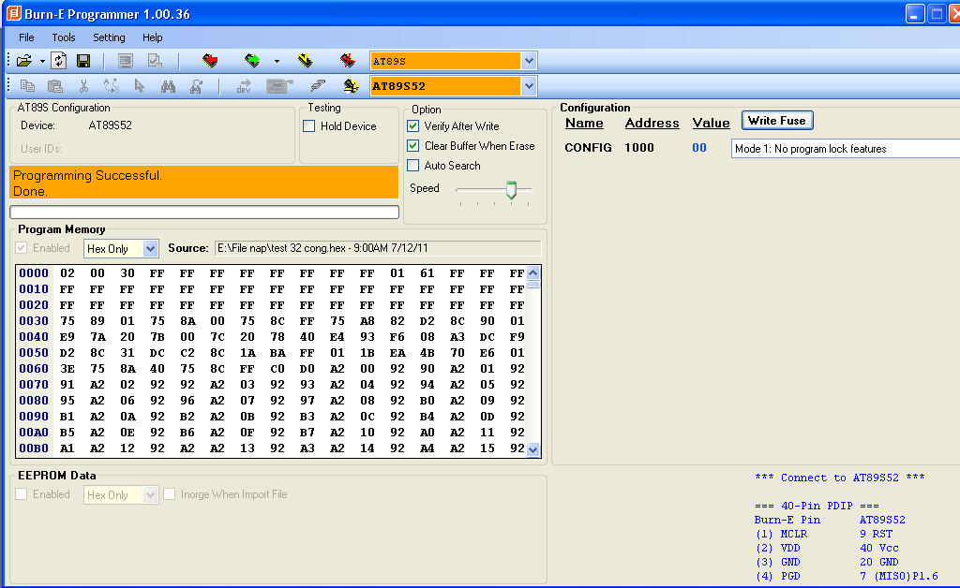Screen dimensions: 960x588
Task: Click the open file folder icon
Action: pos(23,61)
